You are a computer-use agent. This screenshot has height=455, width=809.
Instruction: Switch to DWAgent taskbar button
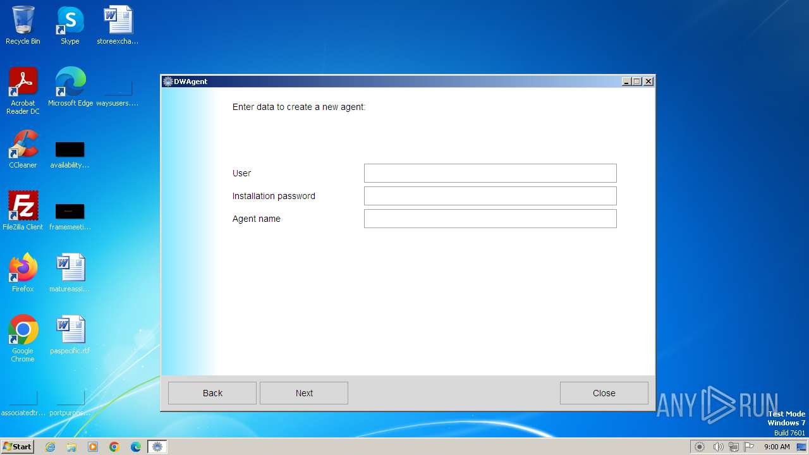(x=157, y=447)
